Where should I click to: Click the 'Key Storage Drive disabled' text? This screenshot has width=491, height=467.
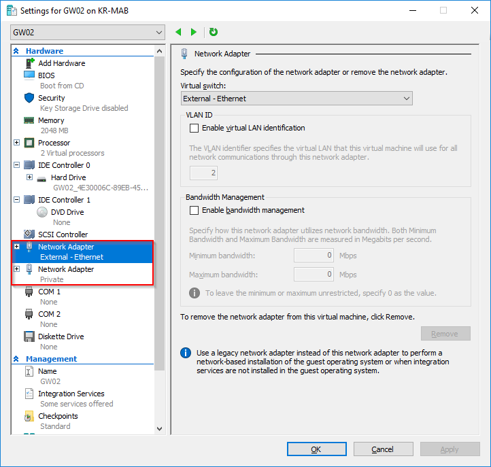[84, 108]
